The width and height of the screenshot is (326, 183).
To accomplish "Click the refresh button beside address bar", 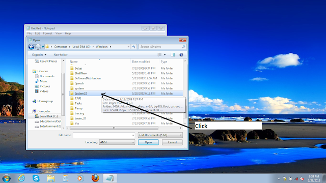I will [134, 47].
